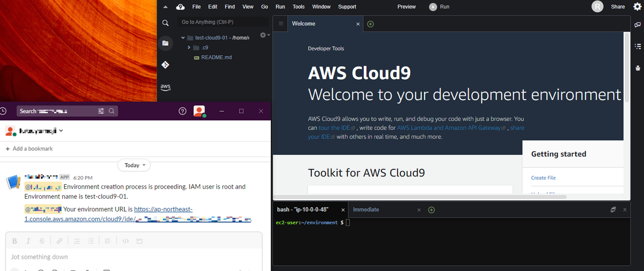Click the notebook app avatar in Slack message

click(x=13, y=183)
